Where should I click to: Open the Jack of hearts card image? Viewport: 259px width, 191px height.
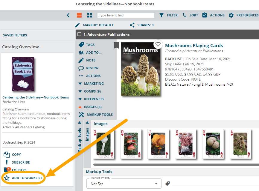[158, 144]
